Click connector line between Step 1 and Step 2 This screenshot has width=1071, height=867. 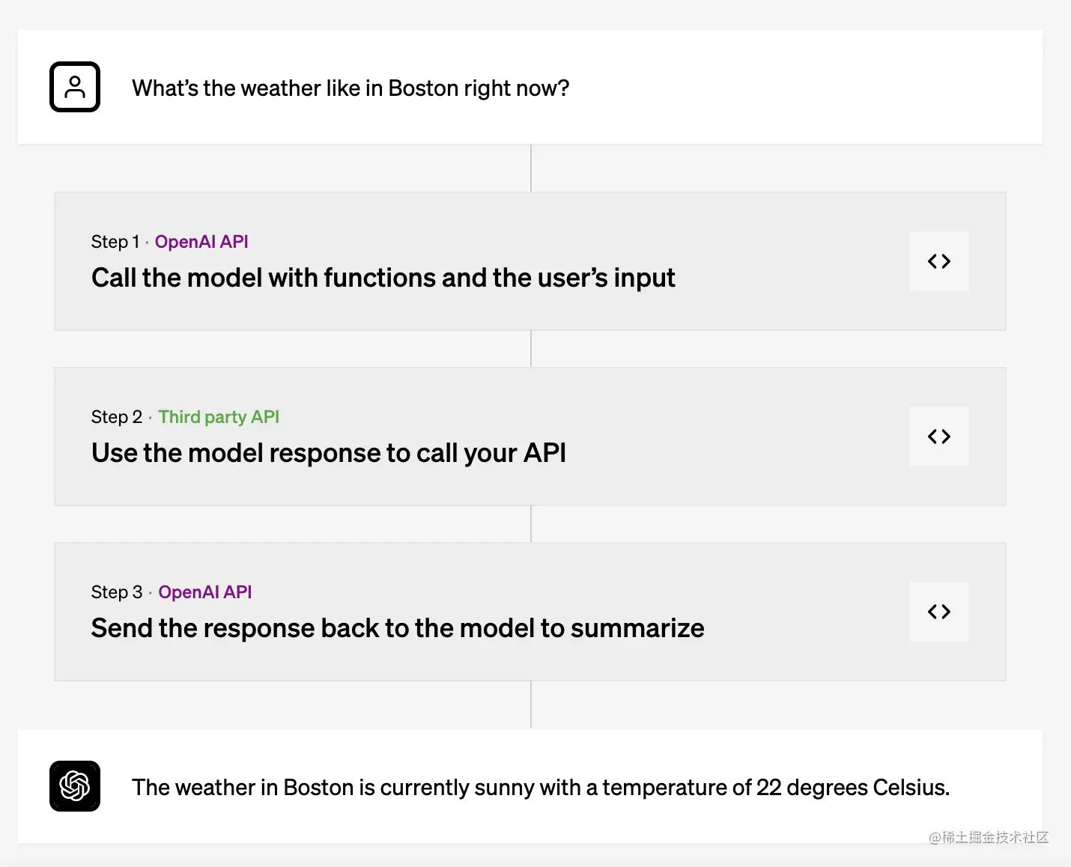(531, 349)
